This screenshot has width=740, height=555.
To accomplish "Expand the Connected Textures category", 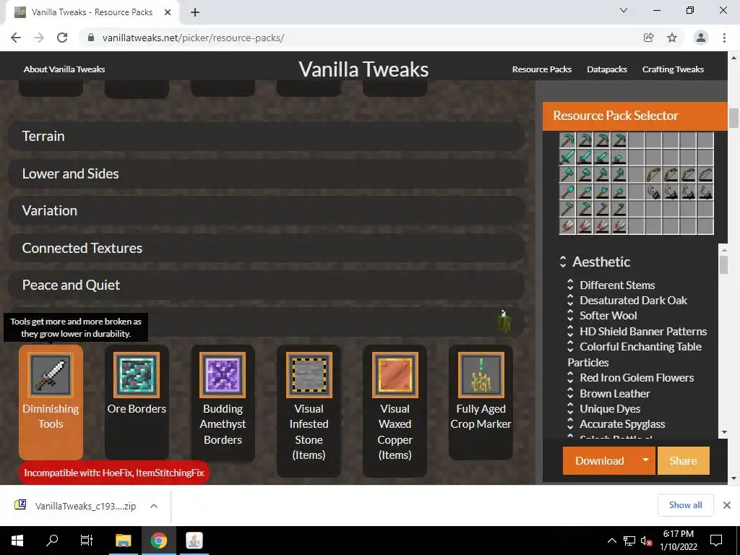I will coord(266,248).
